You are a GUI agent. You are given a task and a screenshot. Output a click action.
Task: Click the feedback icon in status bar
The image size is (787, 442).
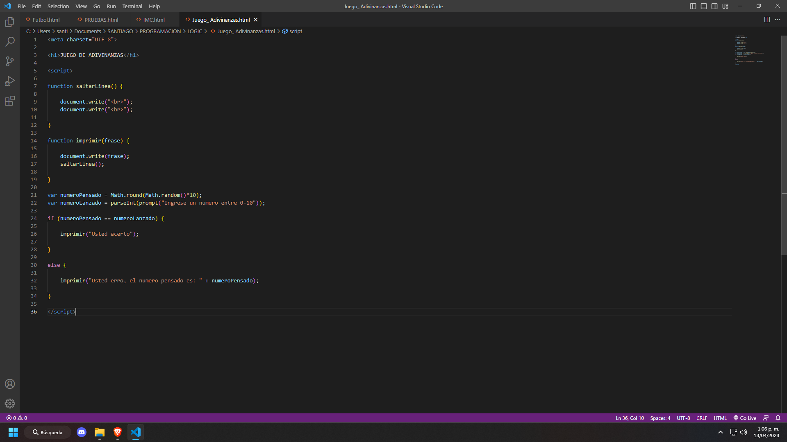coord(766,418)
